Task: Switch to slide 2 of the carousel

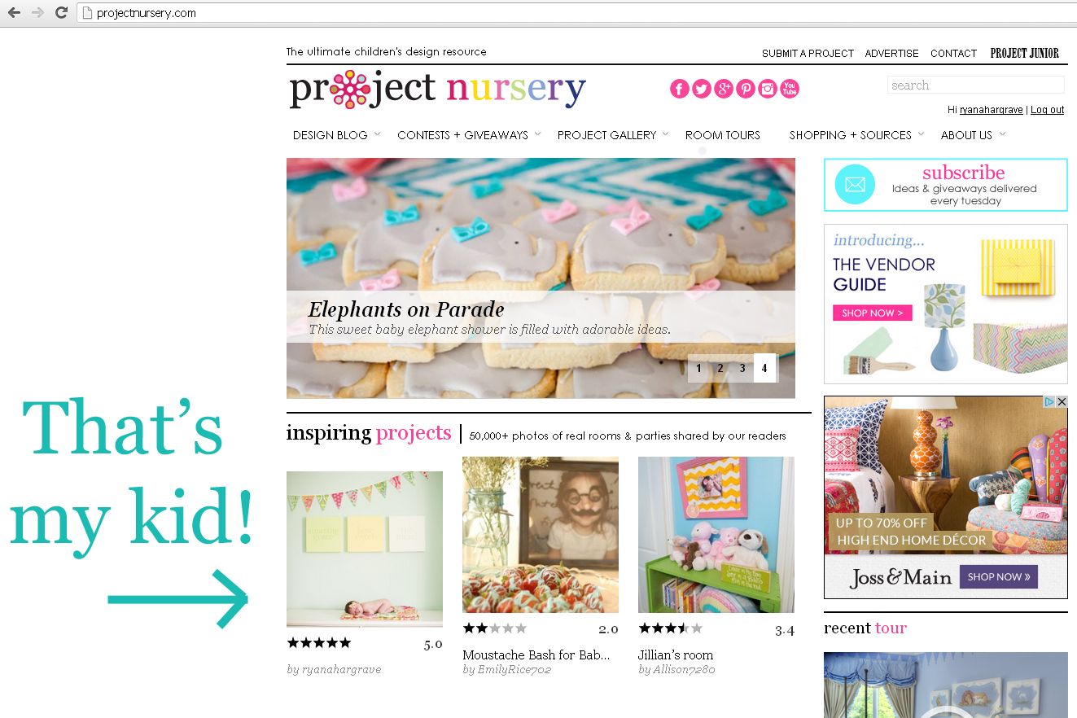Action: coord(720,368)
